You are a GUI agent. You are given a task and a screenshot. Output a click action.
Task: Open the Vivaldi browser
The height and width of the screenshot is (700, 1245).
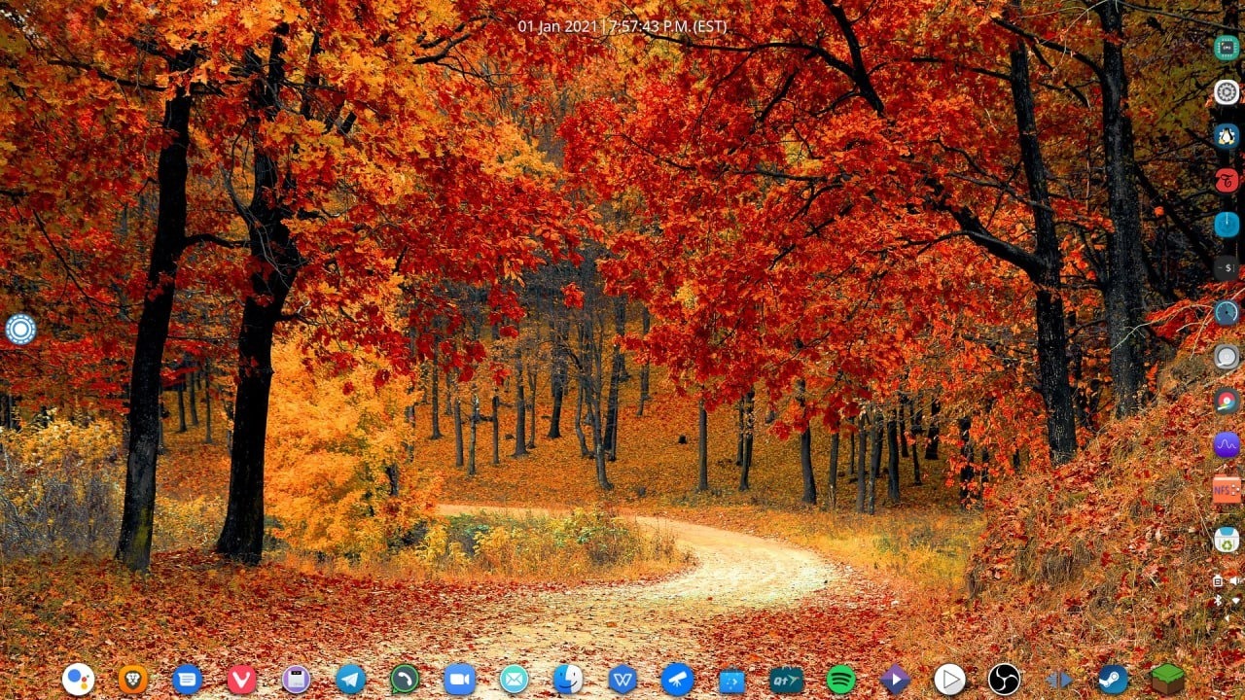[242, 679]
